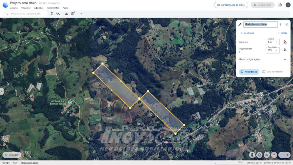This screenshot has height=165, width=293.
Task: Open settings gear in the header
Action: 280,5
